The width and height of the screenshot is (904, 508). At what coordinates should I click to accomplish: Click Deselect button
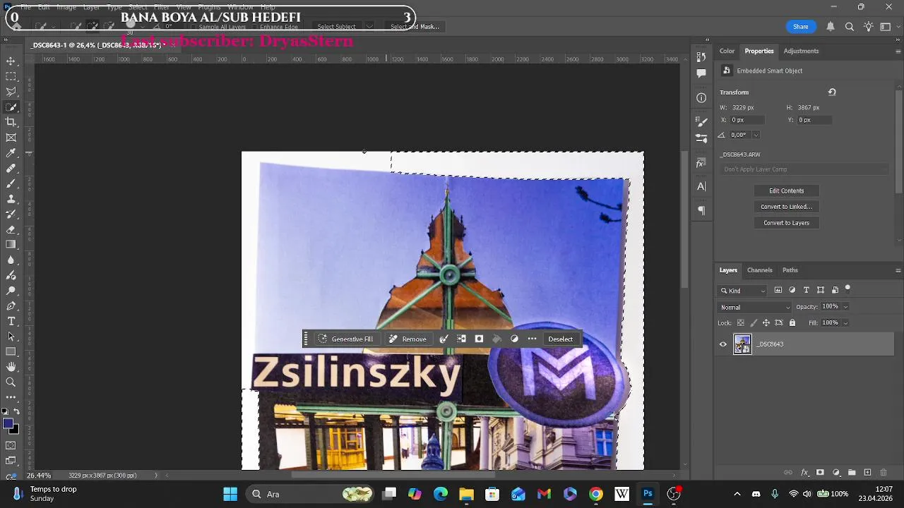click(561, 339)
